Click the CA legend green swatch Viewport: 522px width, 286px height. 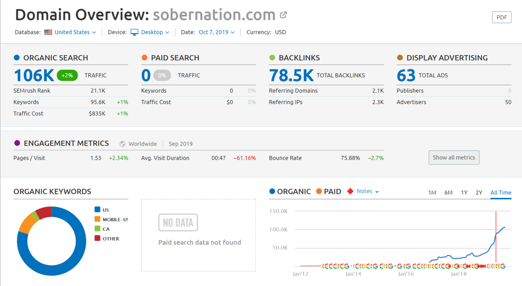pos(97,229)
